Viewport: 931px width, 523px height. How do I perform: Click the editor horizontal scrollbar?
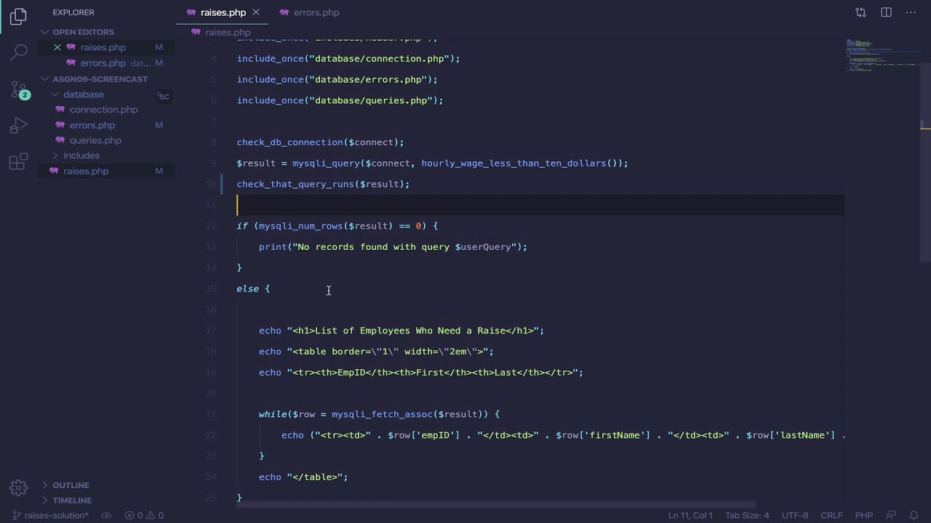(x=495, y=505)
